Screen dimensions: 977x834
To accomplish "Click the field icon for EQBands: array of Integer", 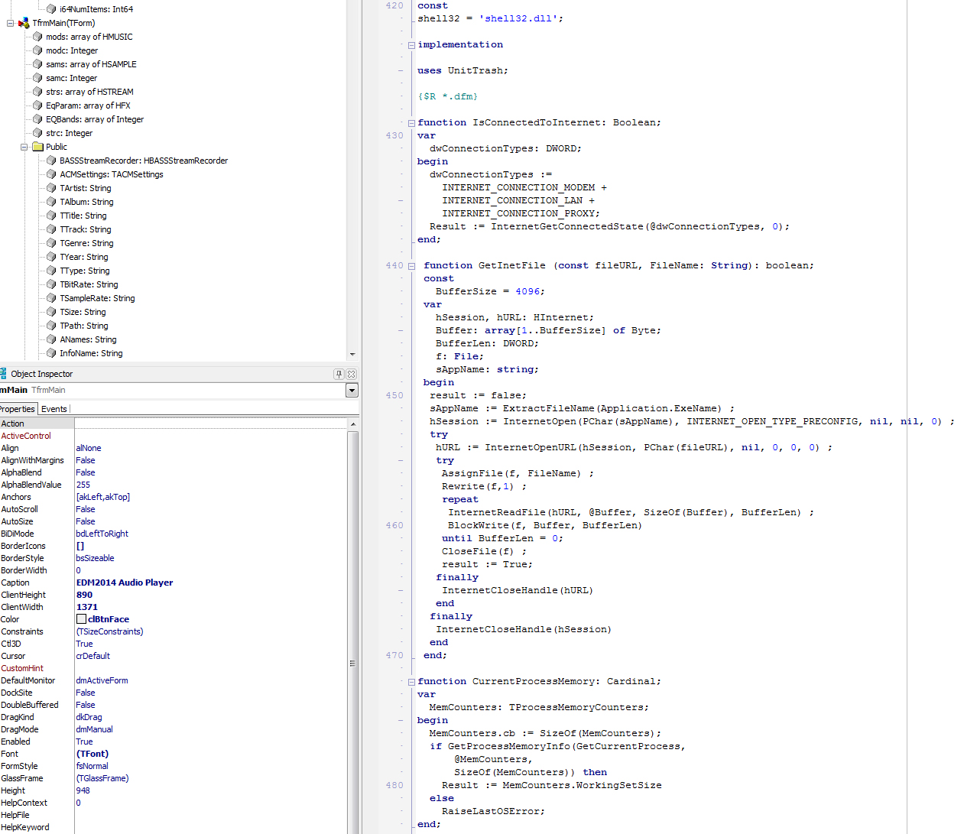I will (x=37, y=119).
